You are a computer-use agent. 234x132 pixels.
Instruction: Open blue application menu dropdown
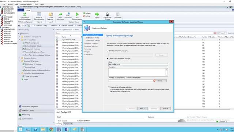20,10
